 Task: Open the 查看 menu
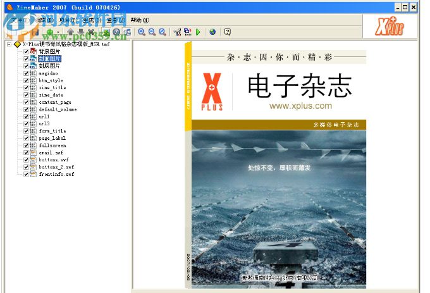click(x=116, y=20)
